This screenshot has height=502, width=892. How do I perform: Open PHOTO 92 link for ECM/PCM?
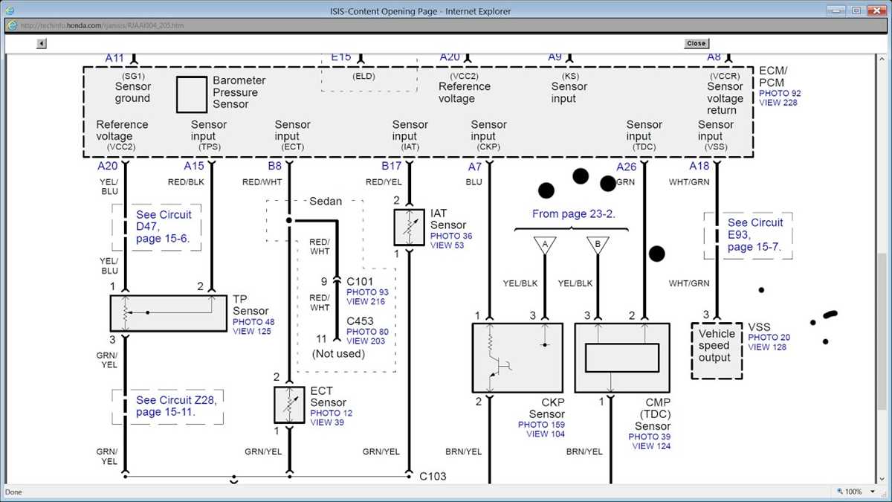point(780,94)
